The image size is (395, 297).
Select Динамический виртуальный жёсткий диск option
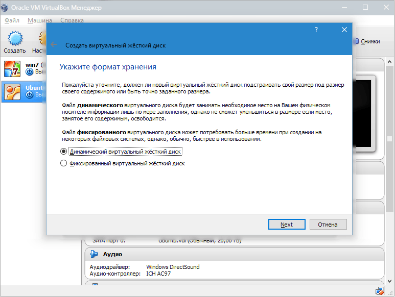pos(64,152)
